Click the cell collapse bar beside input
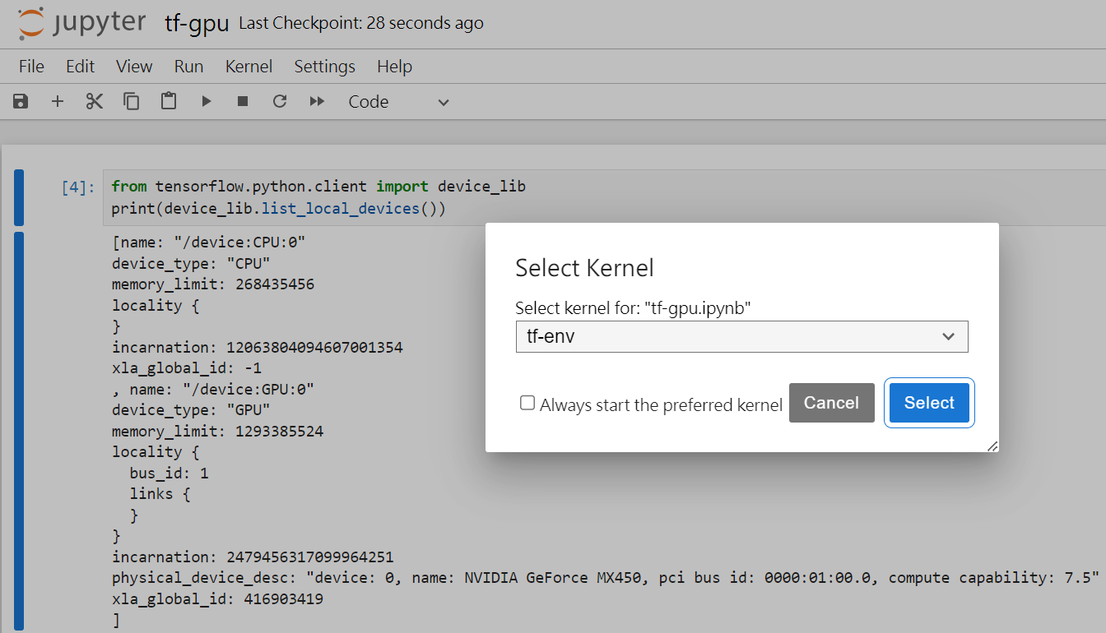The image size is (1106, 633). 18,198
